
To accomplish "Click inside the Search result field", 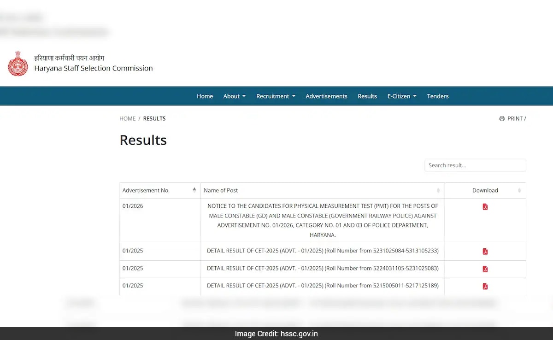I will tap(475, 165).
